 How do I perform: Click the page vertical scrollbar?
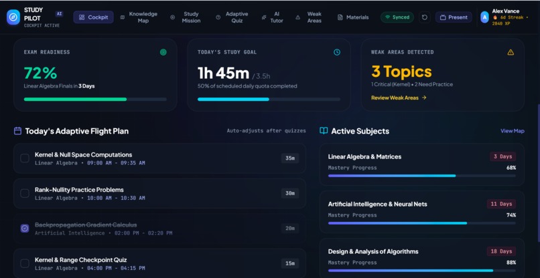pyautogui.click(x=538, y=172)
